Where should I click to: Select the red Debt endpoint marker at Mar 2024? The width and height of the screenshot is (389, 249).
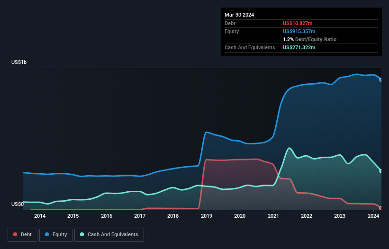pos(381,208)
